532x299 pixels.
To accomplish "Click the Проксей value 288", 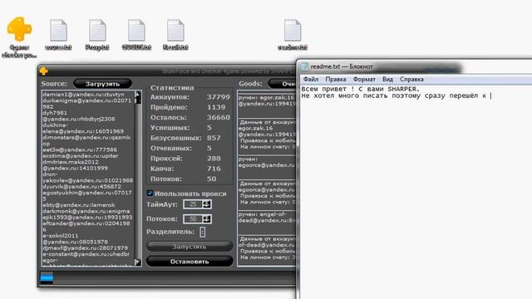I will (x=214, y=159).
